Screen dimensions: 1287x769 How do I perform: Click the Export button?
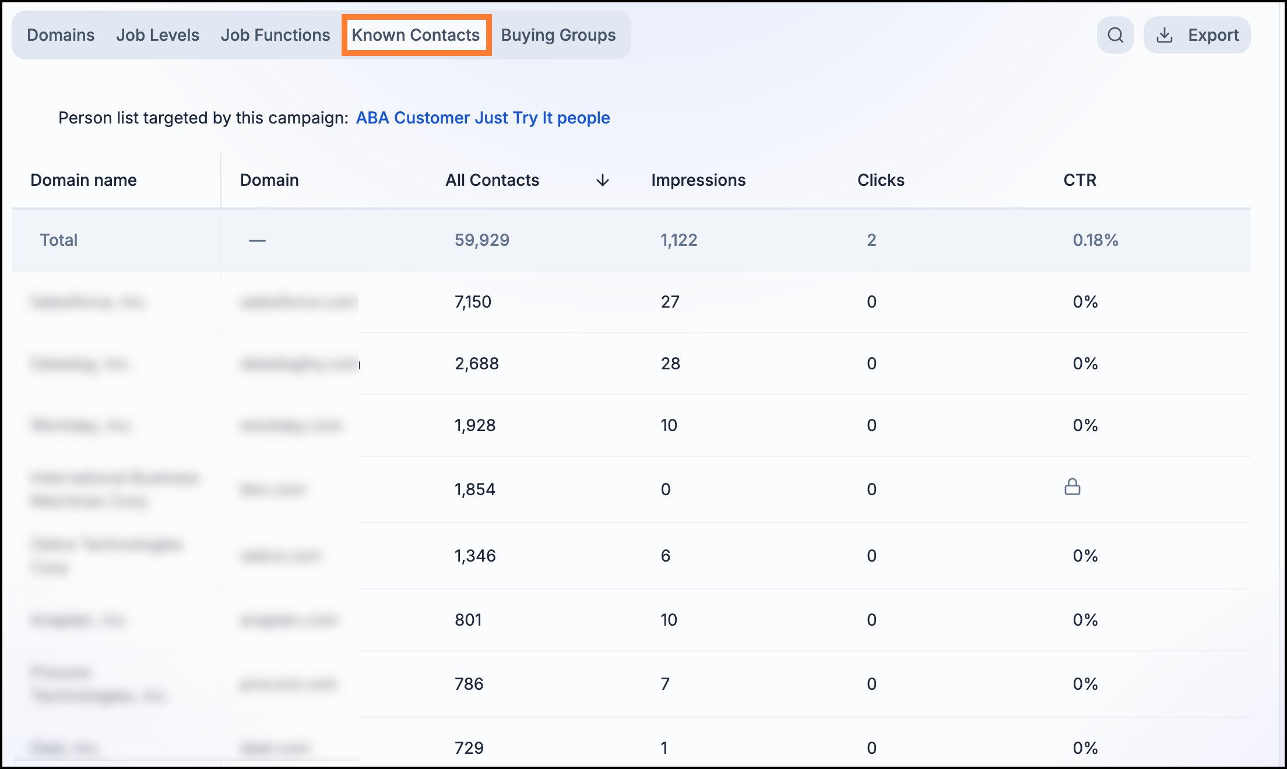pyautogui.click(x=1197, y=35)
